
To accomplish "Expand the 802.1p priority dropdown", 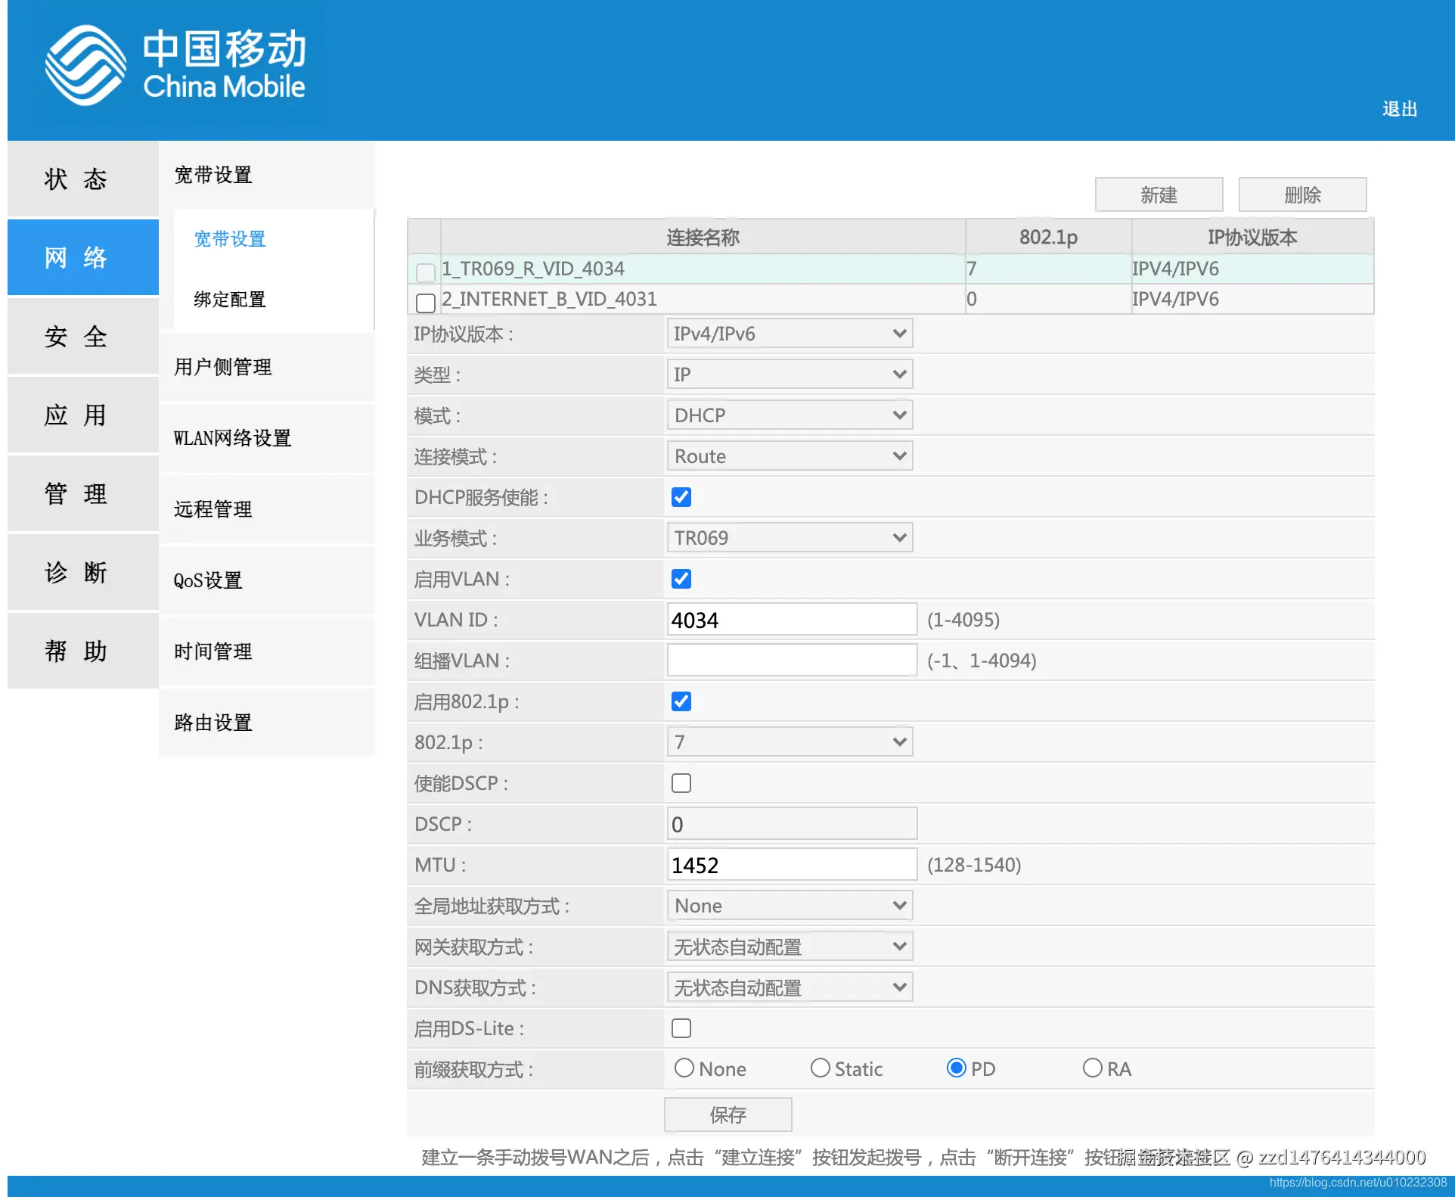I will click(790, 742).
